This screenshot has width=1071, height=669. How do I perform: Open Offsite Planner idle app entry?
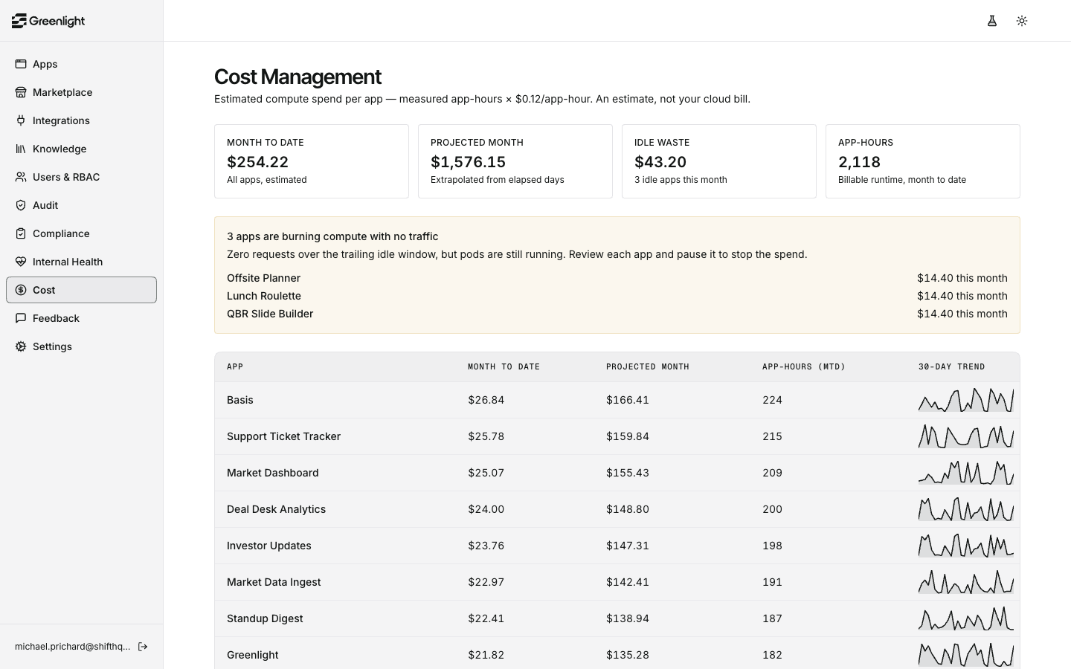click(x=617, y=278)
